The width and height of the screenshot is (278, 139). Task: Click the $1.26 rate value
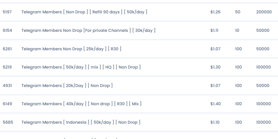tap(215, 12)
